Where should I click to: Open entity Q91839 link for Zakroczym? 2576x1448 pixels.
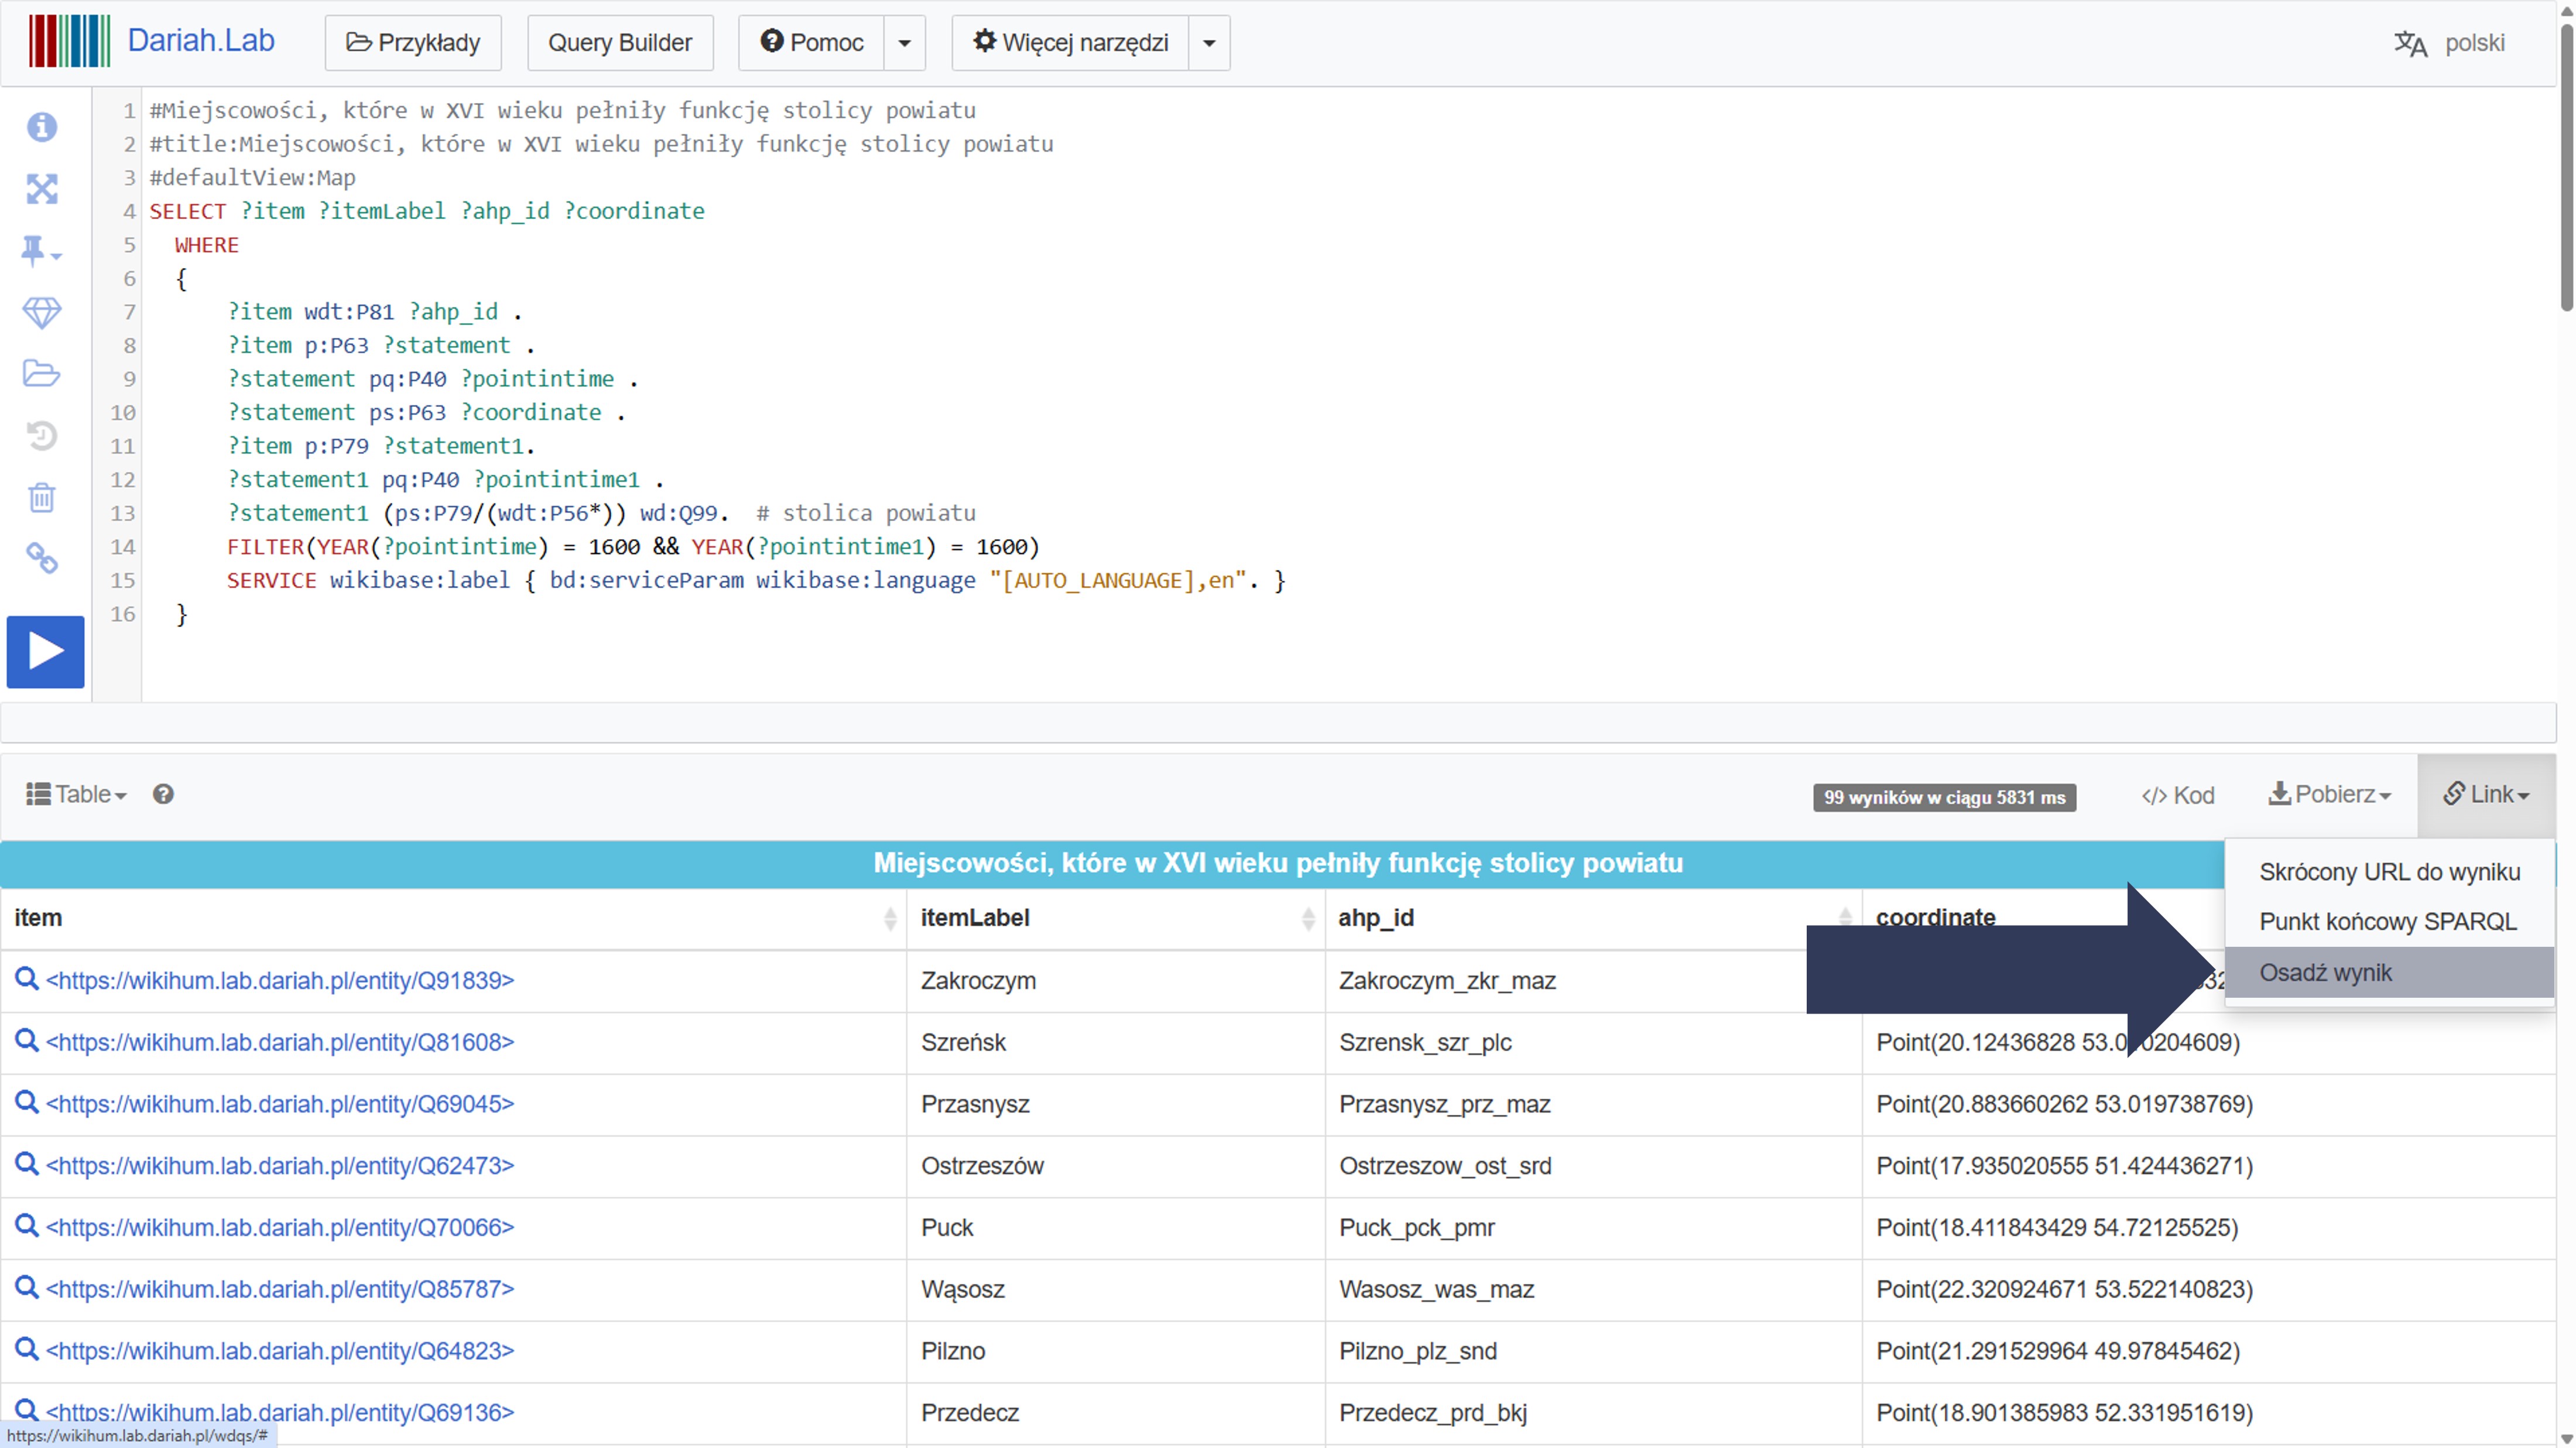pyautogui.click(x=280, y=980)
